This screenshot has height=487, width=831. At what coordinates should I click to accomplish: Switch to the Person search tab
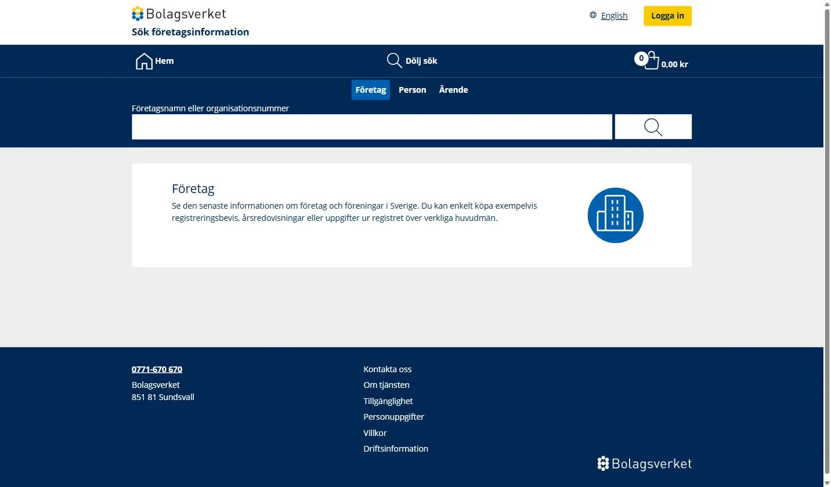[413, 90]
